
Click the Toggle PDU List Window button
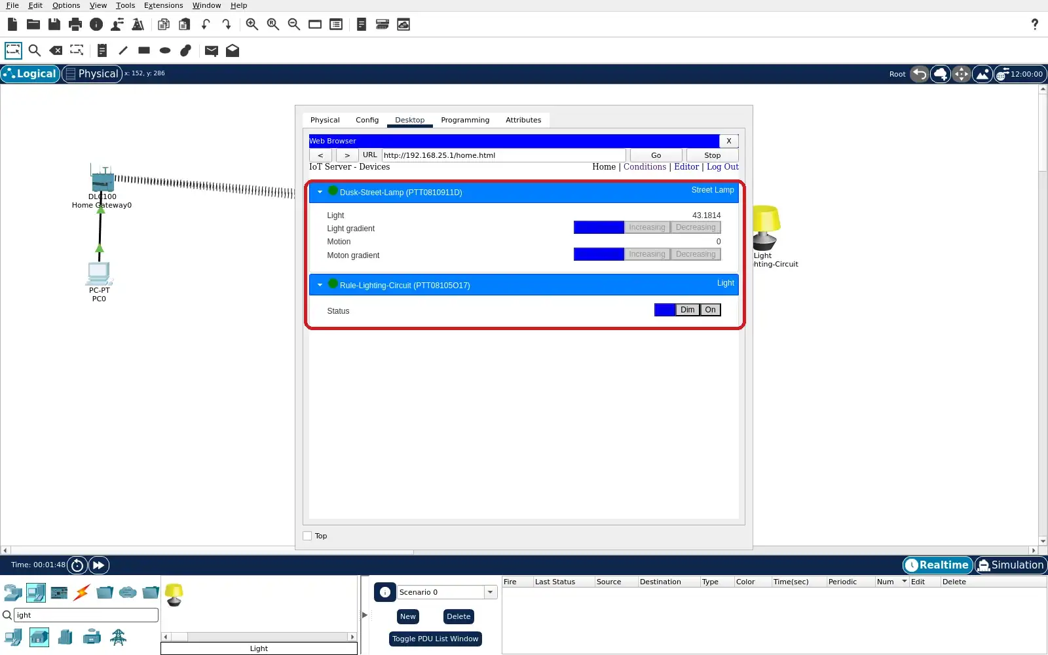click(x=436, y=639)
